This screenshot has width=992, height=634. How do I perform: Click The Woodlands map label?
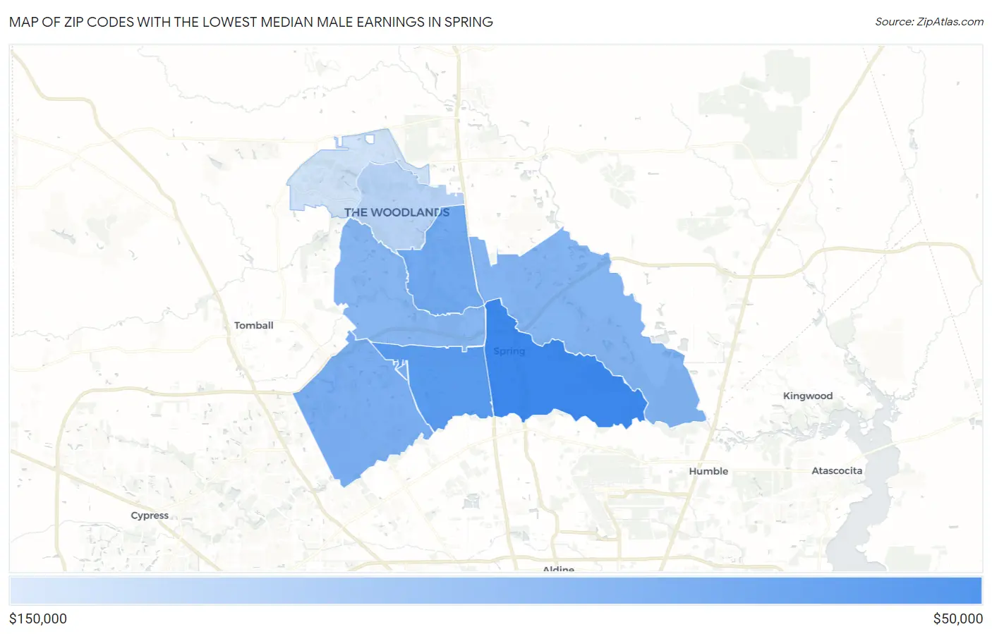click(x=397, y=212)
